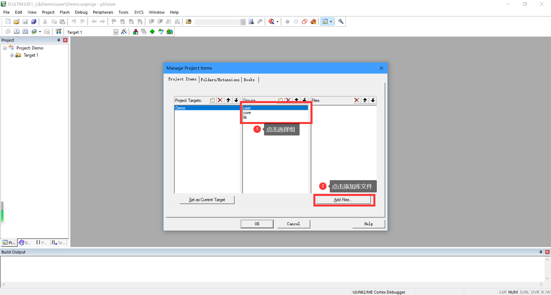Delete the selected project target with red X
Screen dimensions: 551x295
click(x=220, y=100)
